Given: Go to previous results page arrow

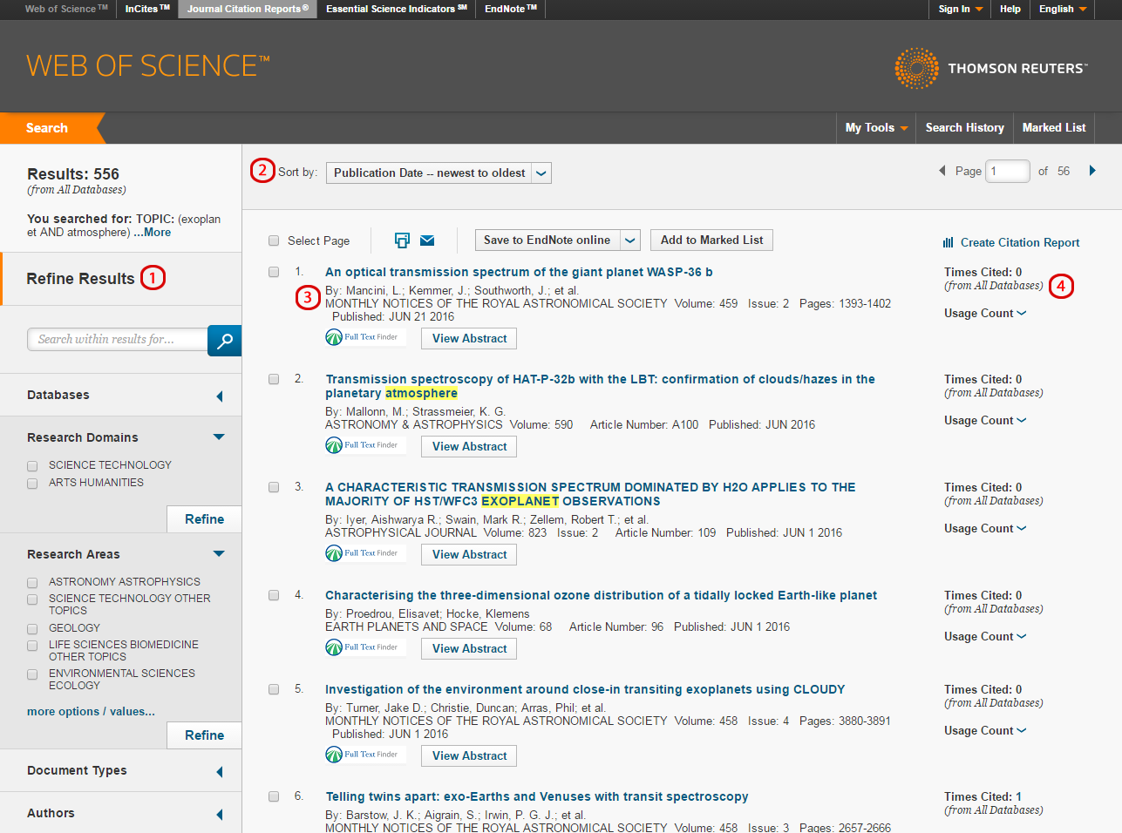Looking at the screenshot, I should [942, 171].
